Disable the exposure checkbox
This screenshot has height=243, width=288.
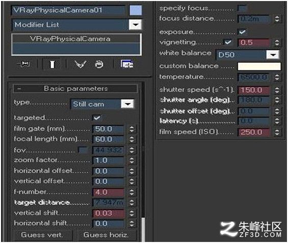click(x=242, y=32)
